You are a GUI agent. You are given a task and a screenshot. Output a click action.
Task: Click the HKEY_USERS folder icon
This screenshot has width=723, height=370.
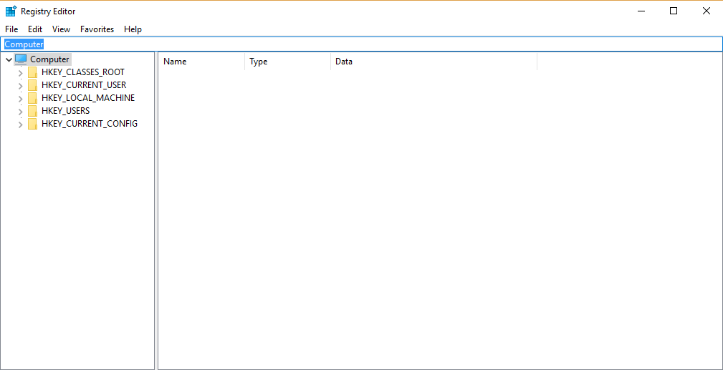32,111
